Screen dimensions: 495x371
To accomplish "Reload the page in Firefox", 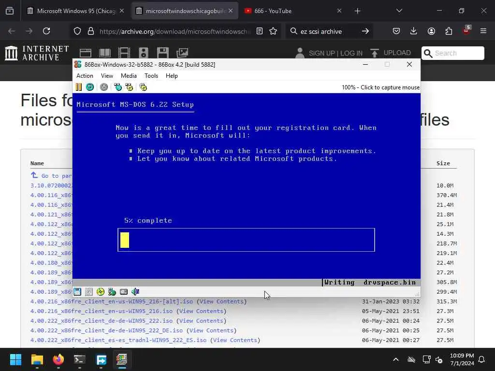I will point(46,31).
